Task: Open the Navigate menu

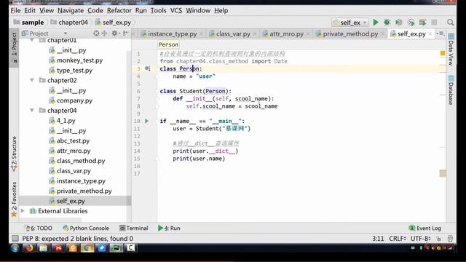Action: point(71,10)
